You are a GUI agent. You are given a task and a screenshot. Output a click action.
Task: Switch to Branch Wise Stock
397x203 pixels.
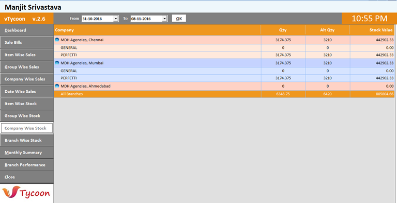(x=26, y=140)
